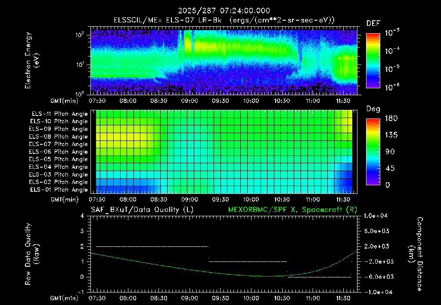Click the 6.0e+03 right axis tick label
This screenshot has height=305, width=441.
(x=377, y=231)
